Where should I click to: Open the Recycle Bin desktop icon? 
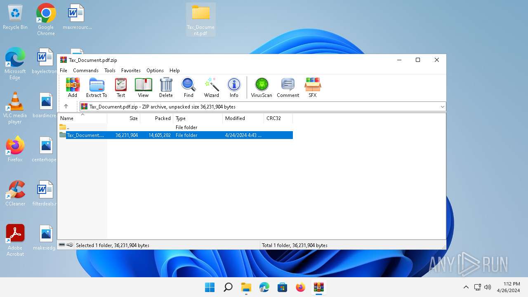[x=15, y=17]
